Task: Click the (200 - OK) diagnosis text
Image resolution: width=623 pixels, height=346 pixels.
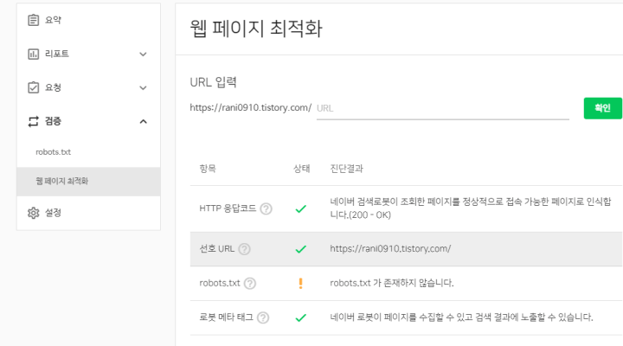Action: click(x=370, y=215)
